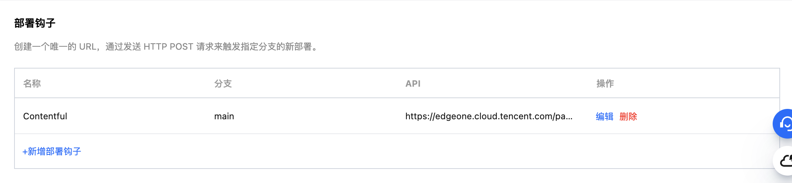Viewport: 792px width, 183px height.
Task: Click the main branch cell
Action: [x=224, y=116]
